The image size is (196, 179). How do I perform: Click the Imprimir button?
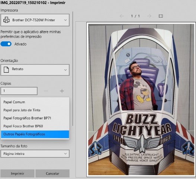point(17,173)
